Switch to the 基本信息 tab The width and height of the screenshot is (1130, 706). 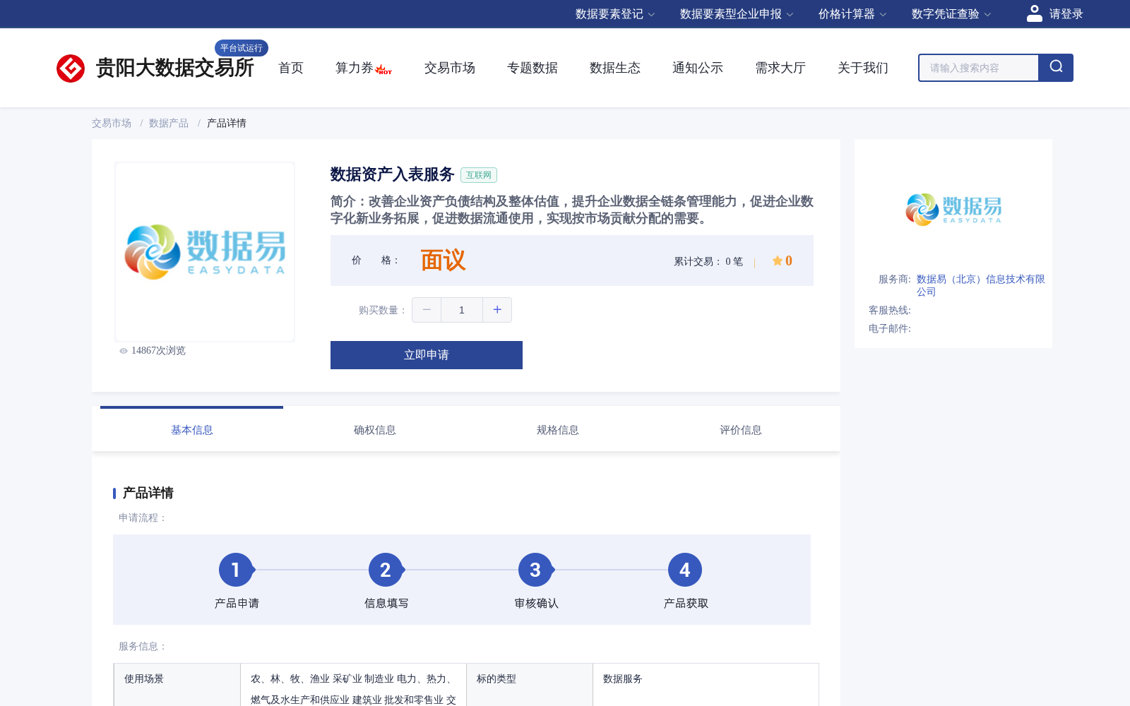(191, 430)
